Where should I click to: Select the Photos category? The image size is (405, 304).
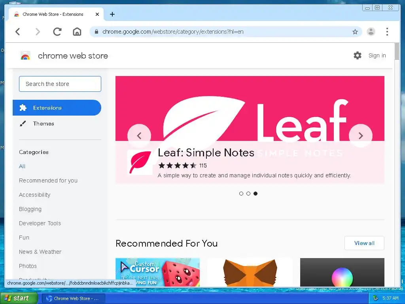point(28,266)
